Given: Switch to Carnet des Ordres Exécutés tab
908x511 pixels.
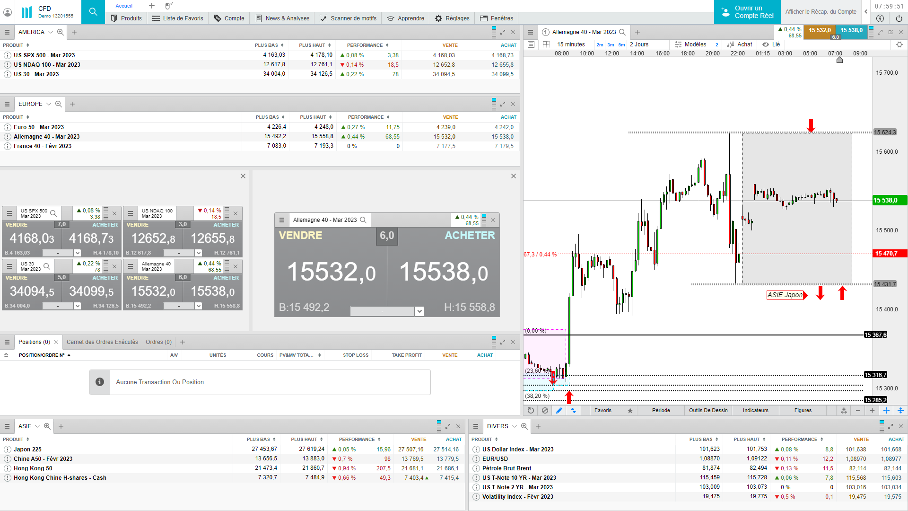Looking at the screenshot, I should click(x=102, y=342).
